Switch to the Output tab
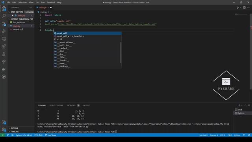 86,105
